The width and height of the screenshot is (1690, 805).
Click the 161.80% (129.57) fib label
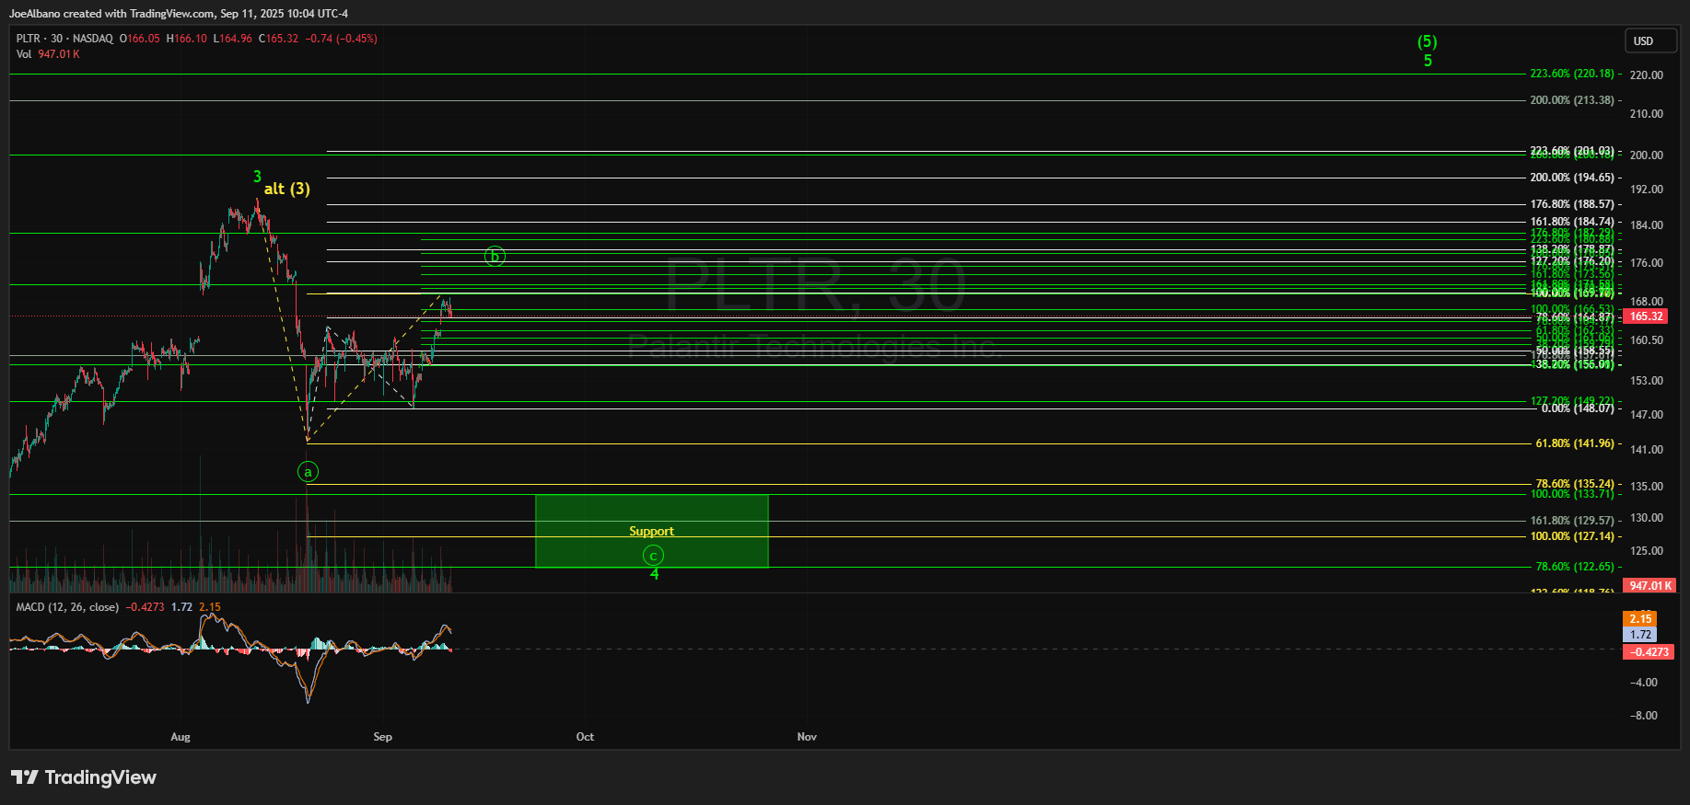pyautogui.click(x=1572, y=521)
